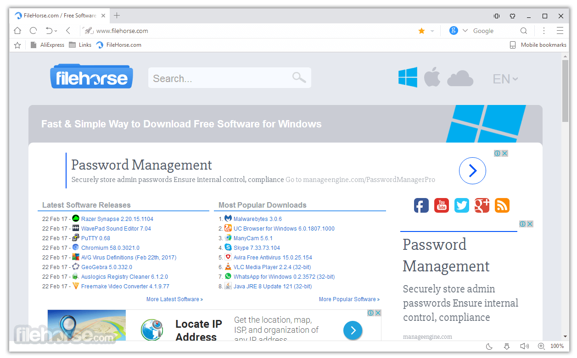Image resolution: width=577 pixels, height=358 pixels.
Task: Click the Locate IP Address ad arrow button
Action: pos(353,330)
